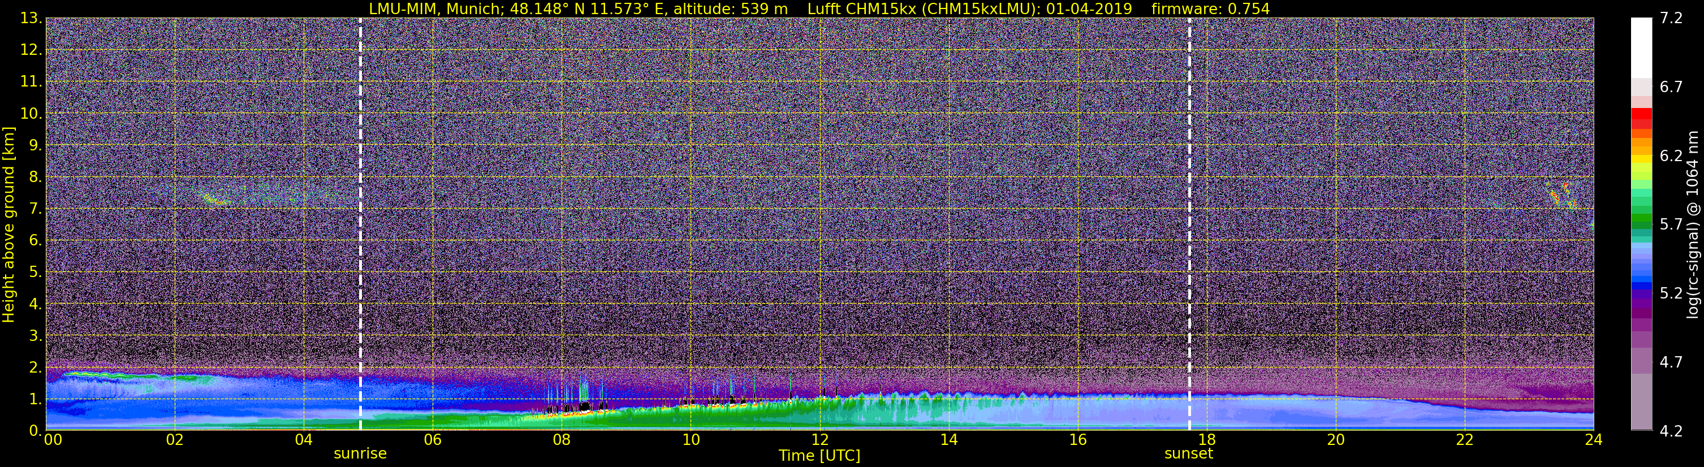Click the '16' time axis tick label
The image size is (1704, 467).
point(1077,440)
